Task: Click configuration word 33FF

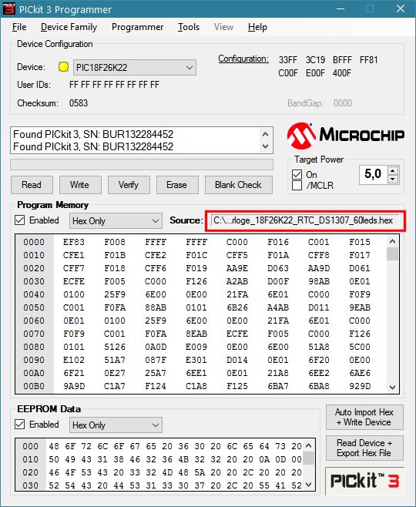Action: (x=287, y=60)
